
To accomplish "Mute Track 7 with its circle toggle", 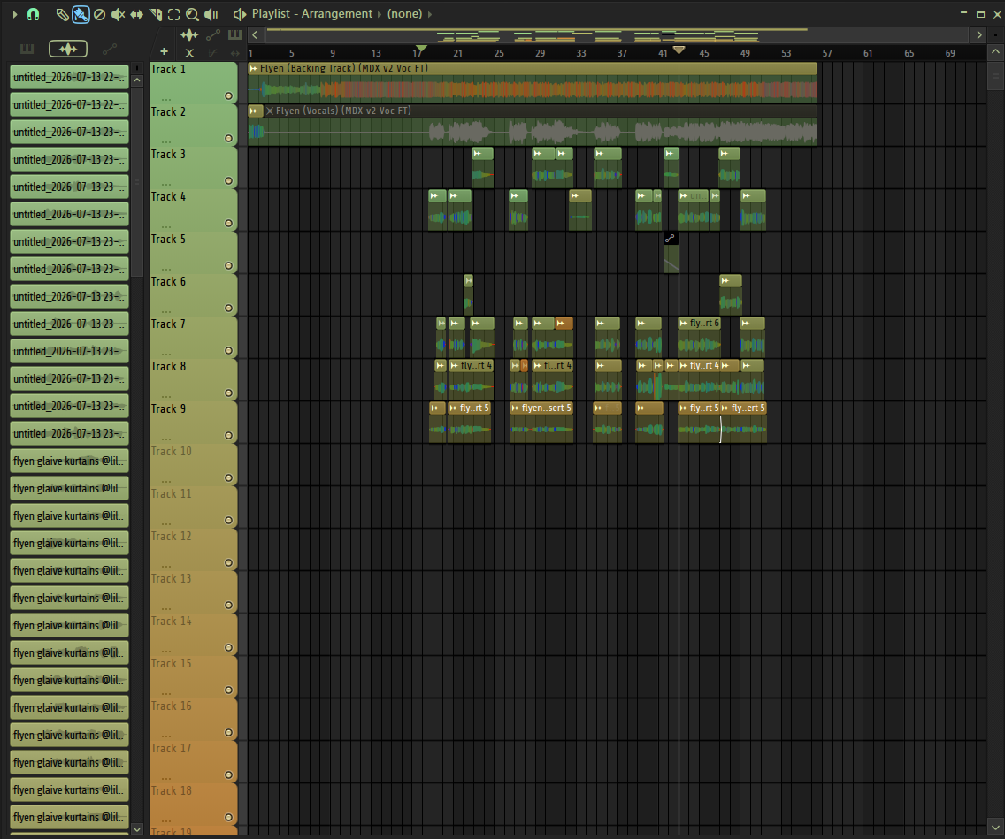I will pos(228,350).
